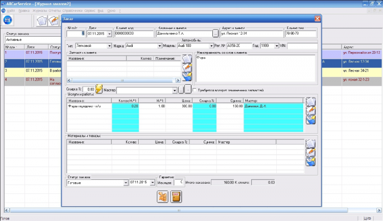Click the edit-row pencil icon beside the Услуги и работы table

(x=310, y=110)
